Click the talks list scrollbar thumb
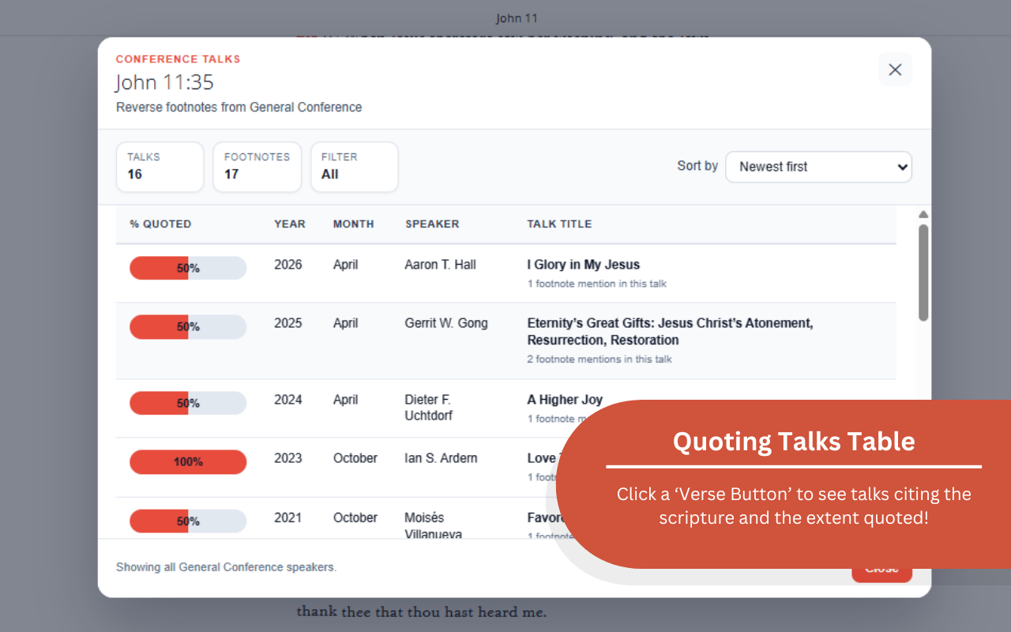 click(923, 273)
